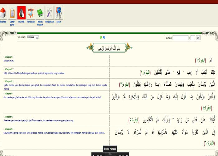The height and width of the screenshot is (156, 218).
Task: Click the 'Surat :' label
Action: [x=169, y=38]
